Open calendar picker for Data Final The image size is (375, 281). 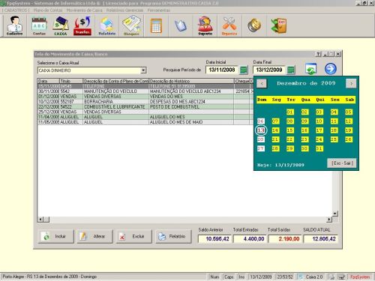291,70
